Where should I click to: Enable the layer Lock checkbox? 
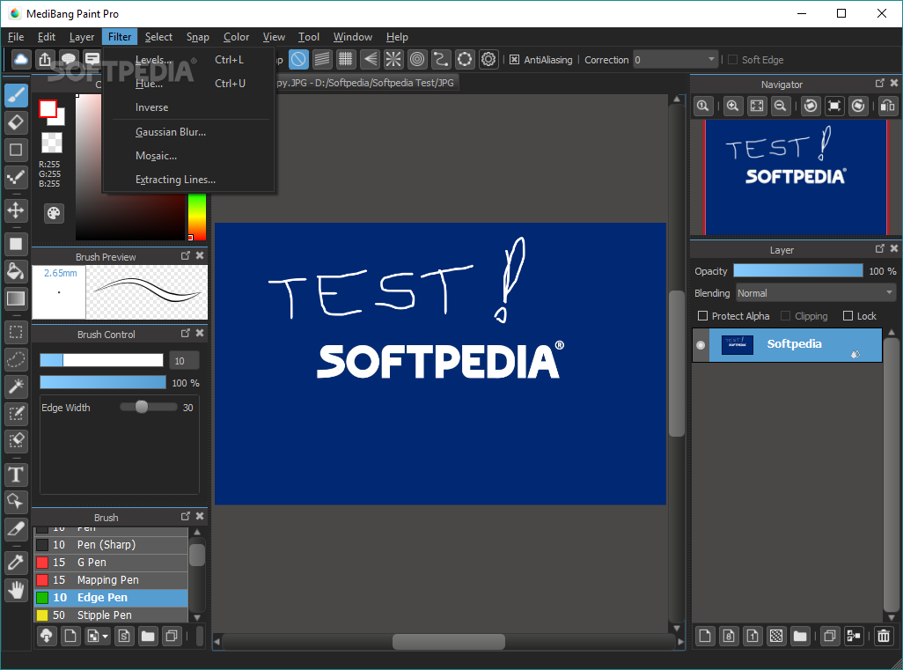(x=848, y=316)
